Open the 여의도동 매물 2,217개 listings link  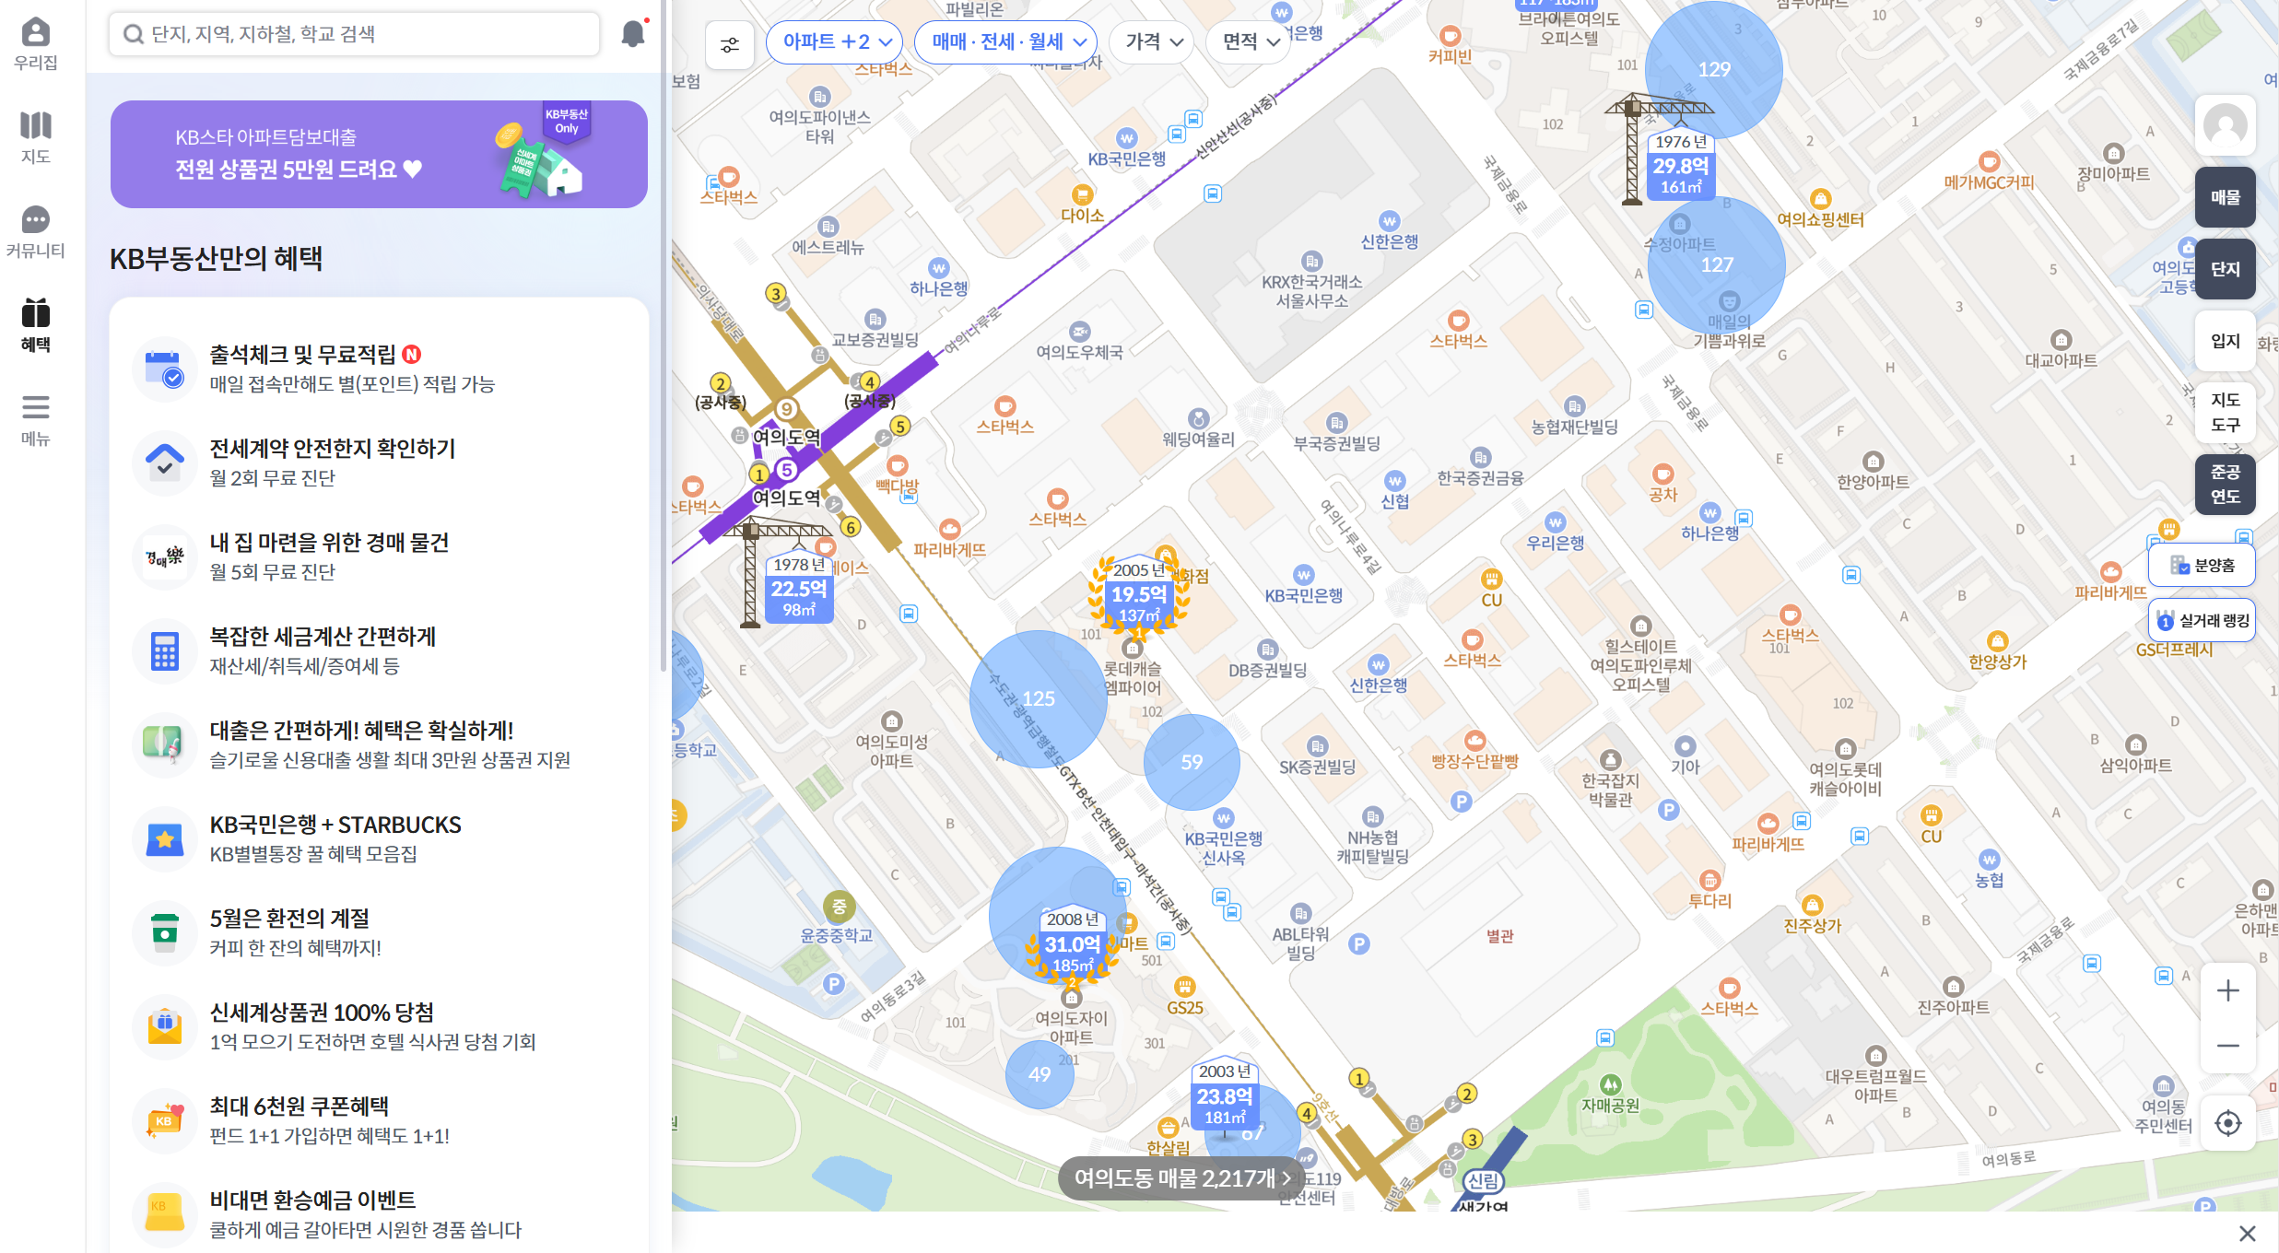click(1181, 1178)
